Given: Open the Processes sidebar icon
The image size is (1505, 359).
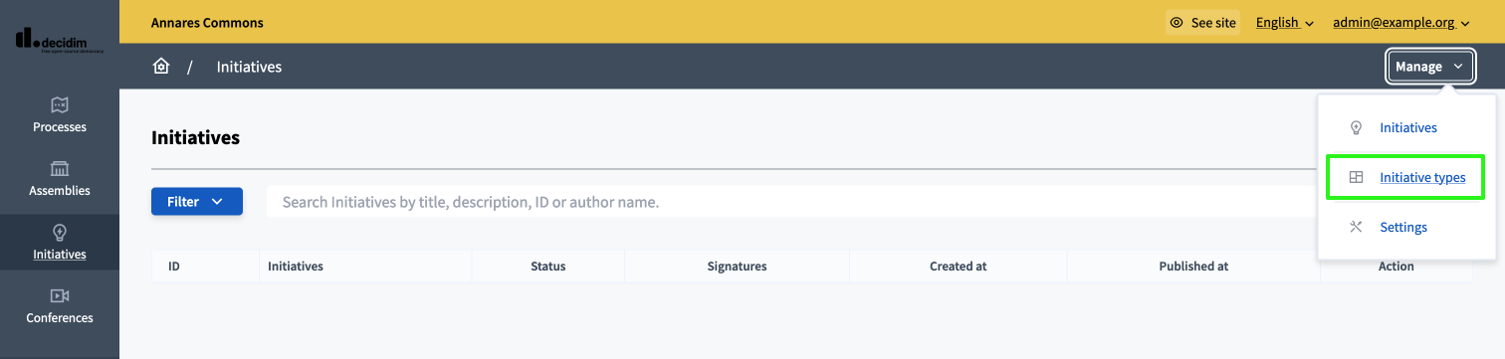Looking at the screenshot, I should point(60,104).
